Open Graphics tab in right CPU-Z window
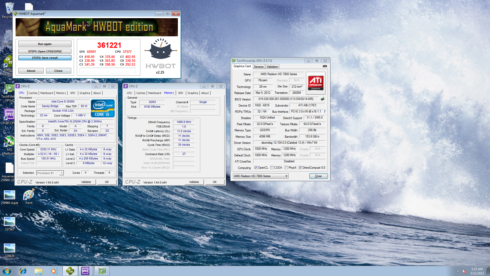The height and width of the screenshot is (276, 490). coord(193,93)
